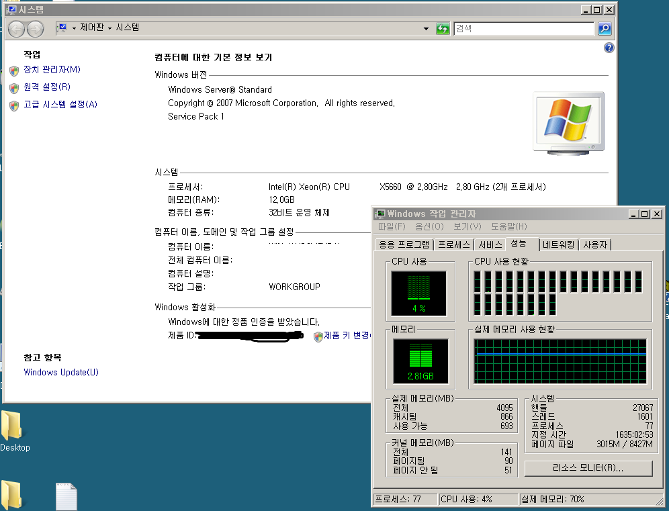Click the 시스템 breadcrumb in address bar
669x511 pixels.
(x=127, y=28)
